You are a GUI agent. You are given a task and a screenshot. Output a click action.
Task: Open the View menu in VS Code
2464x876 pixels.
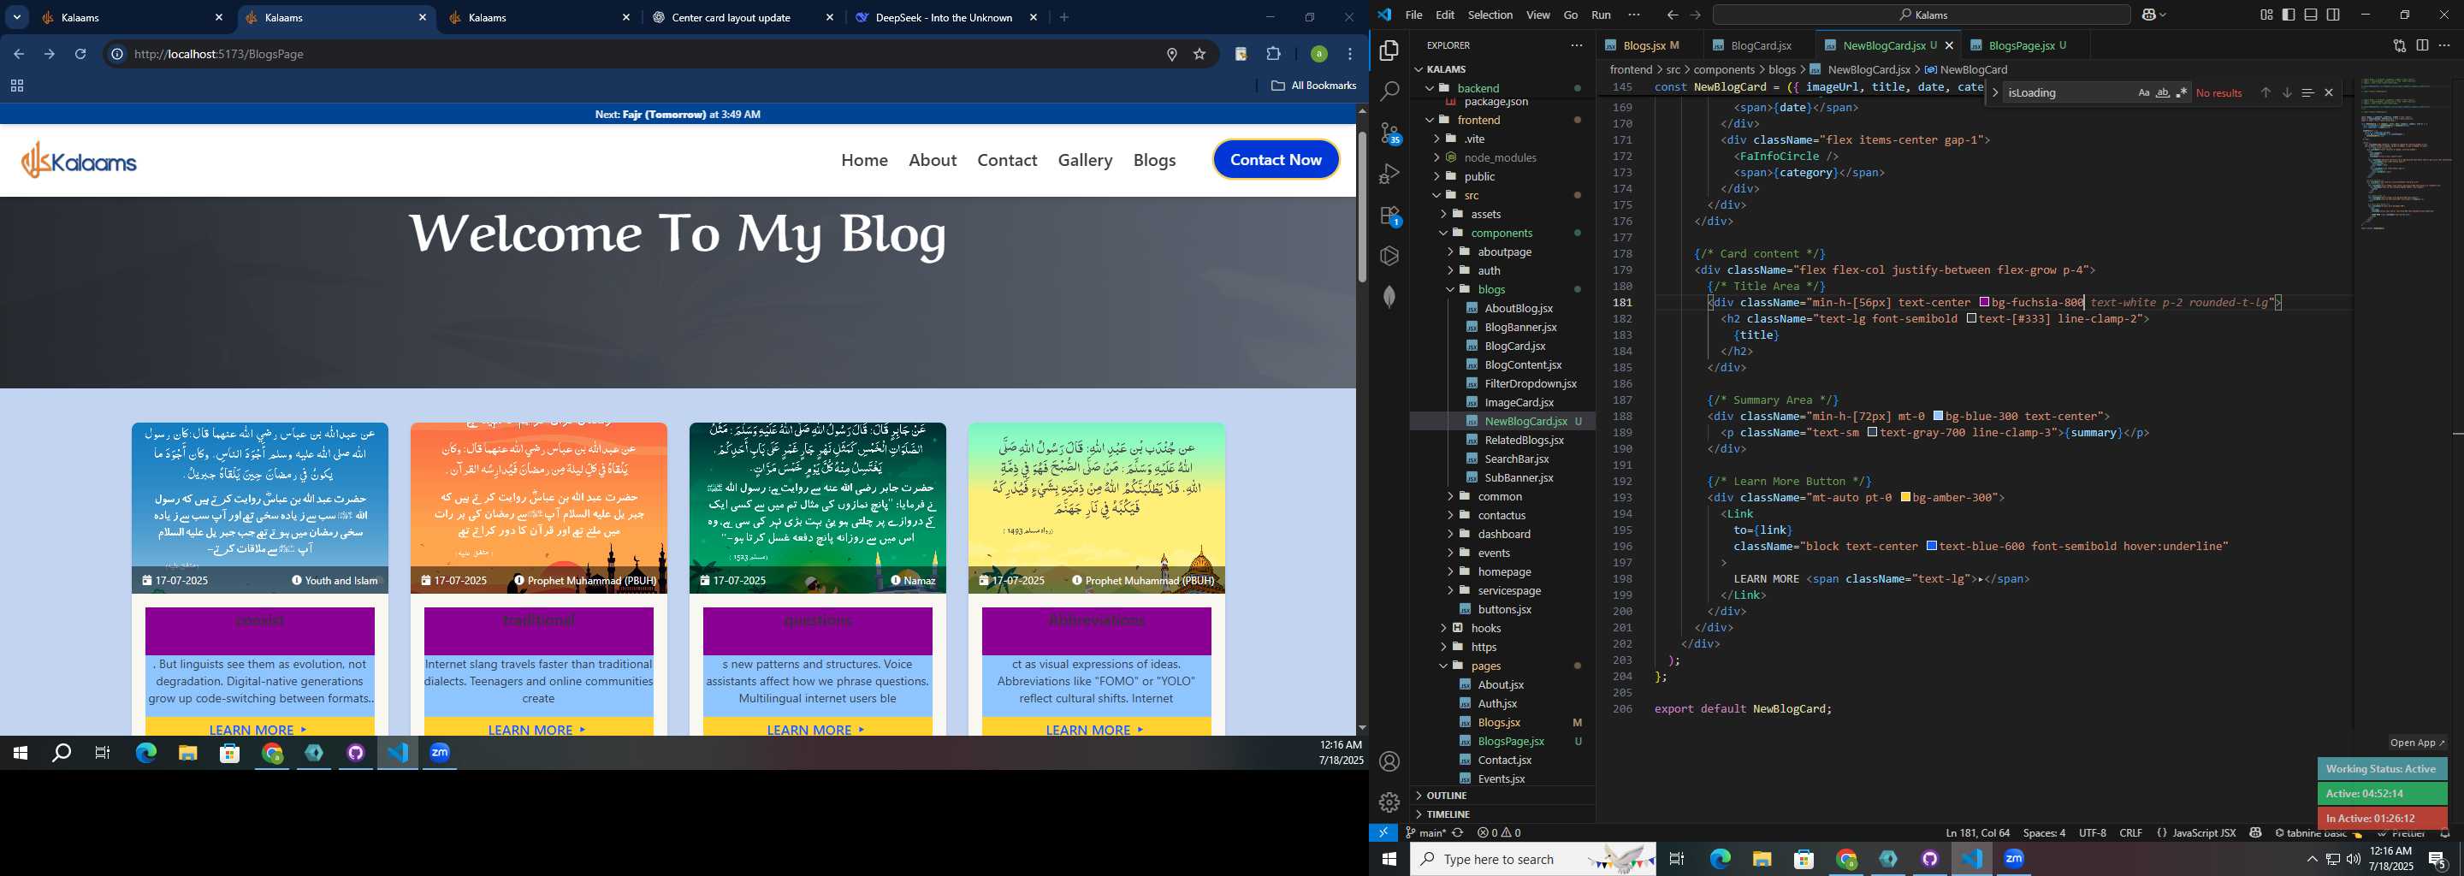click(1538, 15)
